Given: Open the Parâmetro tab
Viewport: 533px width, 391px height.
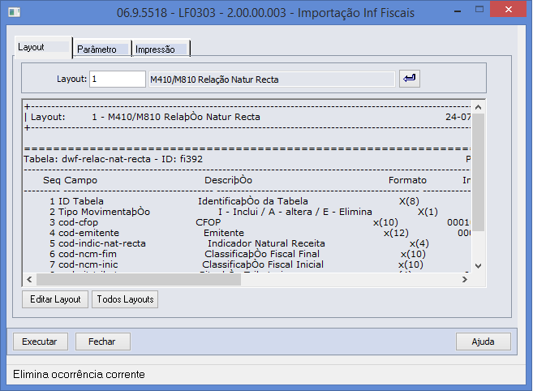Looking at the screenshot, I should (x=102, y=49).
